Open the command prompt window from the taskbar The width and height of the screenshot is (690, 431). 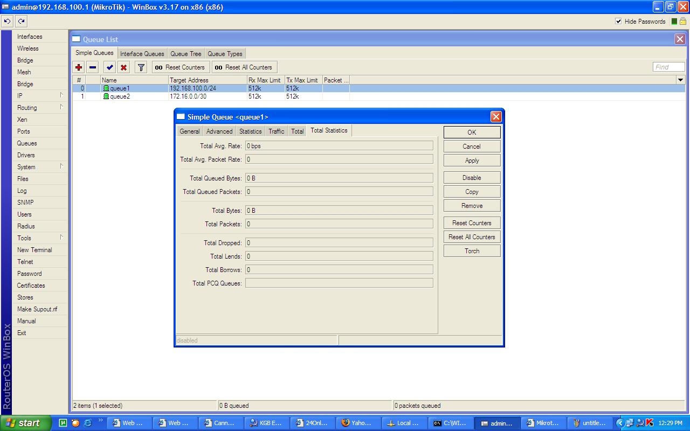click(x=450, y=423)
